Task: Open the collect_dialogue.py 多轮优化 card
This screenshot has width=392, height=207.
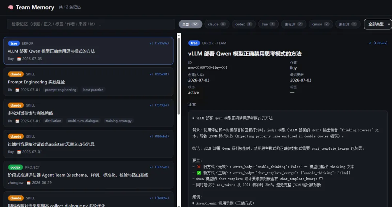Action: pyautogui.click(x=88, y=200)
